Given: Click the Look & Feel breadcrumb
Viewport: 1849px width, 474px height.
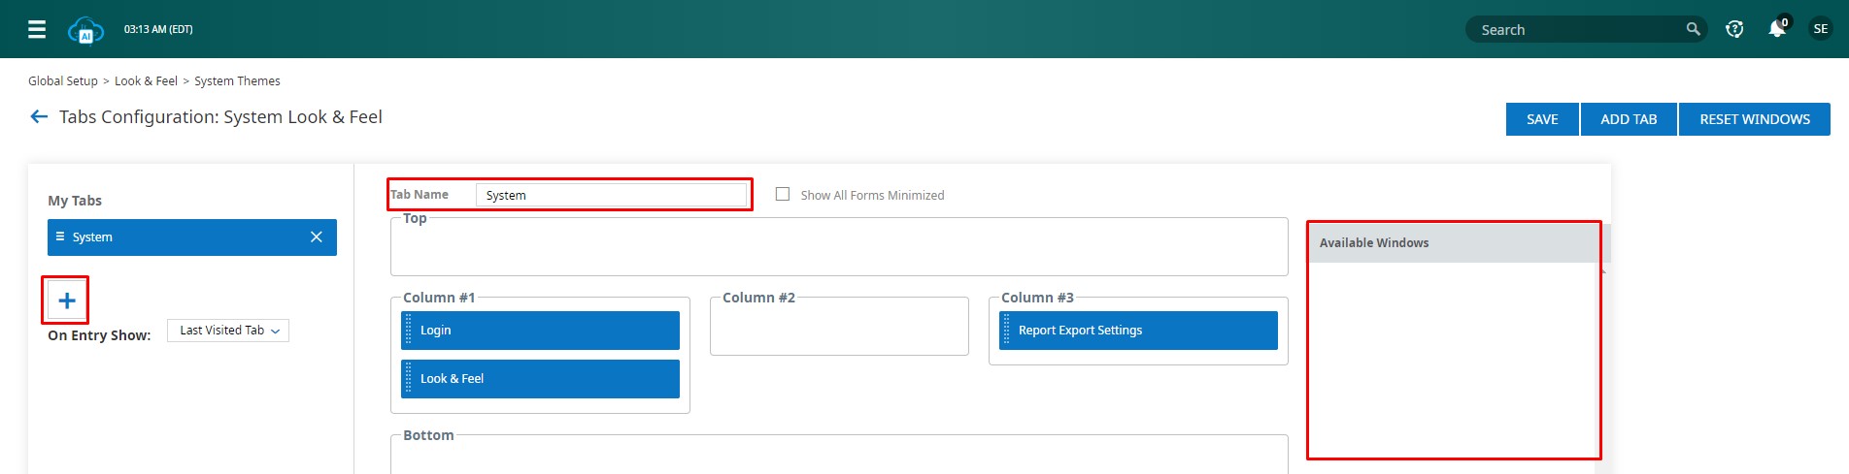Looking at the screenshot, I should click(x=146, y=81).
